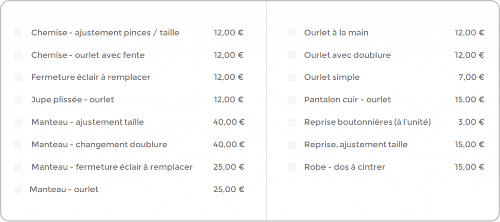This screenshot has width=500, height=222.
Task: Enable the Robe - dos à cintrer checkbox
Action: 292,167
